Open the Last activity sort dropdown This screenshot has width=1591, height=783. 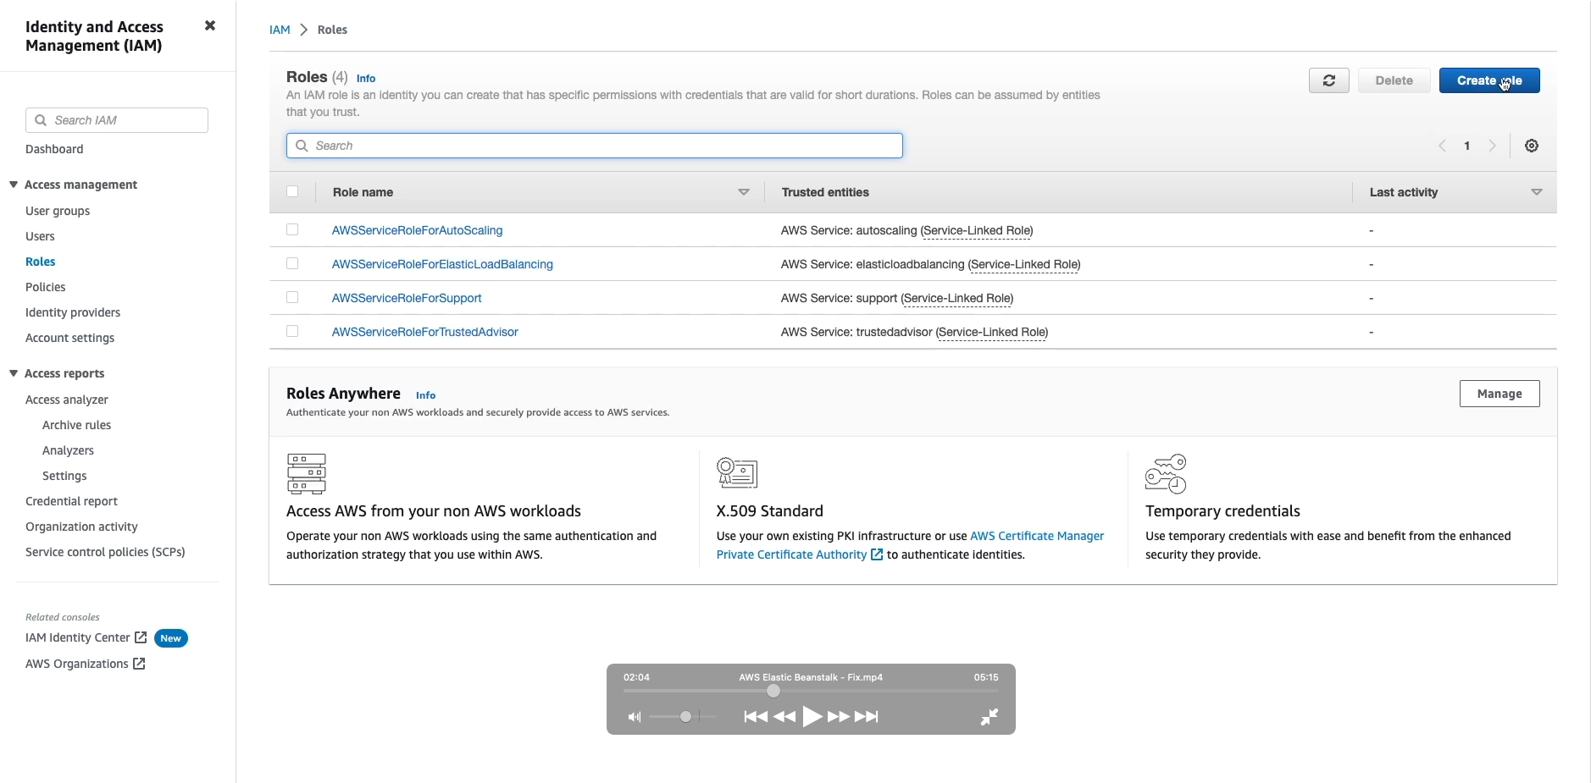1536,192
